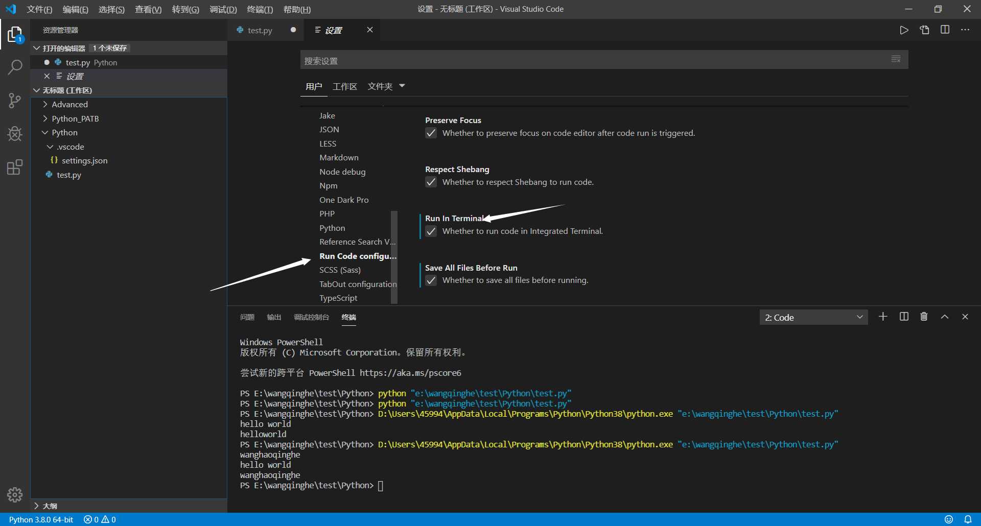Open the terminal selector '2: Code' dropdown

(813, 317)
